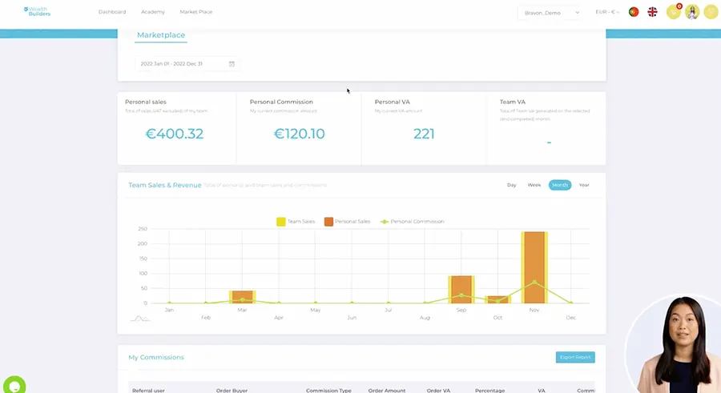This screenshot has width=721, height=393.
Task: Open the shopping cart icon
Action: [x=674, y=12]
